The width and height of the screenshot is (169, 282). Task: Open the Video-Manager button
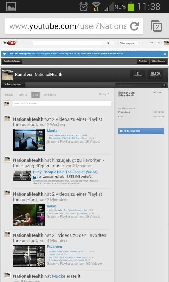click(x=158, y=61)
